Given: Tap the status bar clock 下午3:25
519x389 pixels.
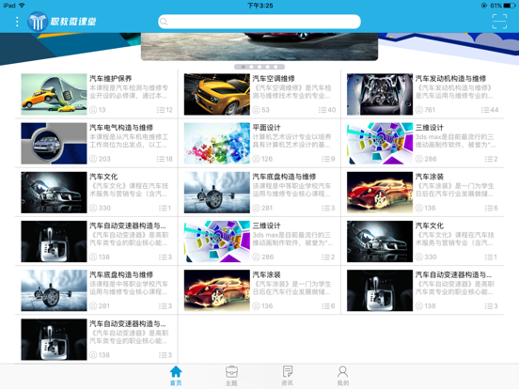Looking at the screenshot, I should click(x=260, y=6).
